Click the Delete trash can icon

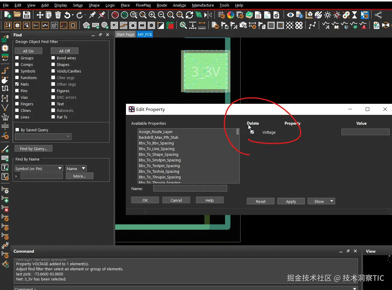(58, 15)
